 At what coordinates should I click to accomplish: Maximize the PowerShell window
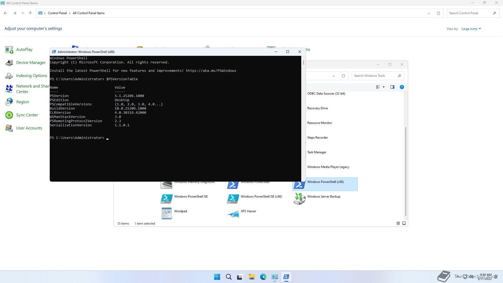[288, 52]
